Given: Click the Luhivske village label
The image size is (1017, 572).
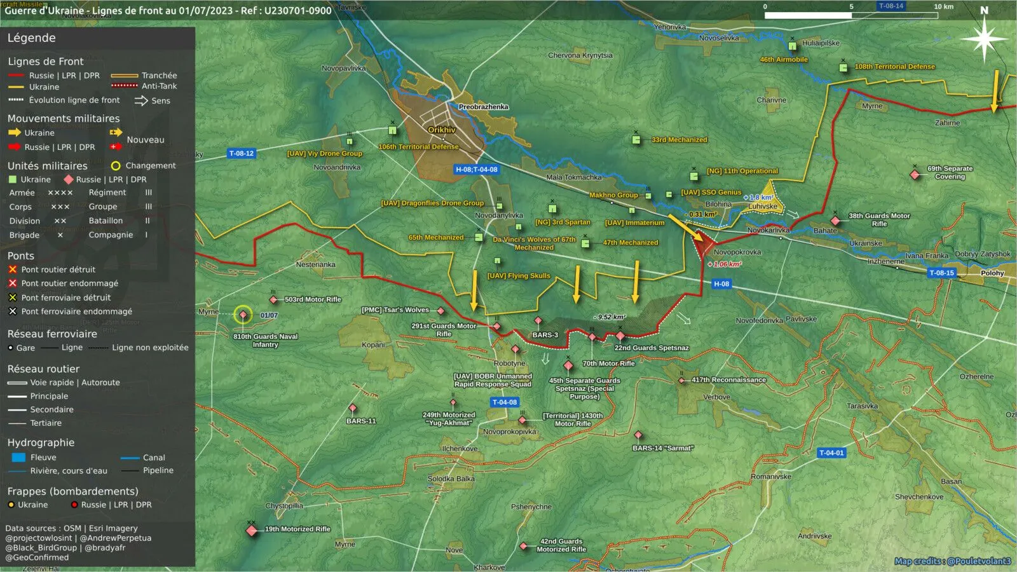Looking at the screenshot, I should tap(763, 206).
